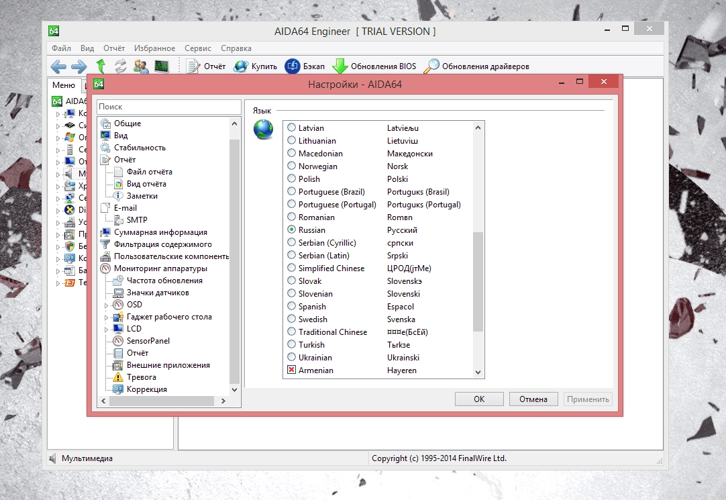726x500 pixels.
Task: Choose Polish language option
Action: 291,179
